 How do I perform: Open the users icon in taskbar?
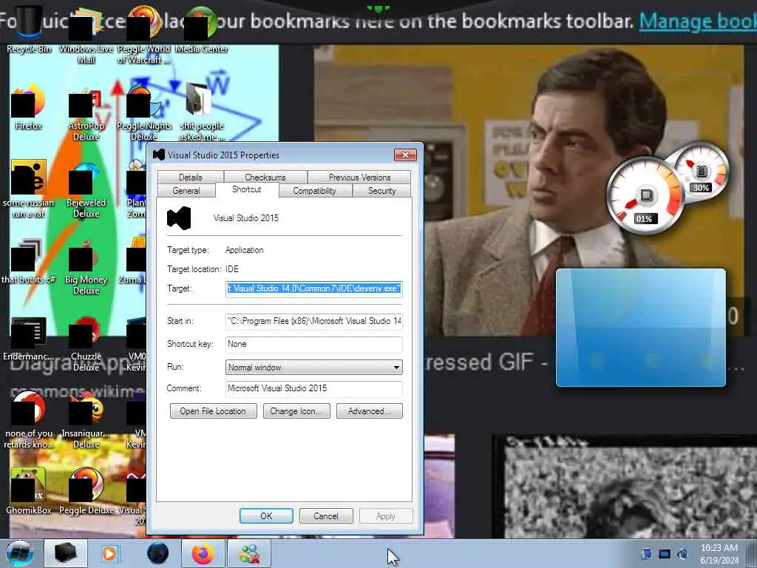click(x=249, y=553)
